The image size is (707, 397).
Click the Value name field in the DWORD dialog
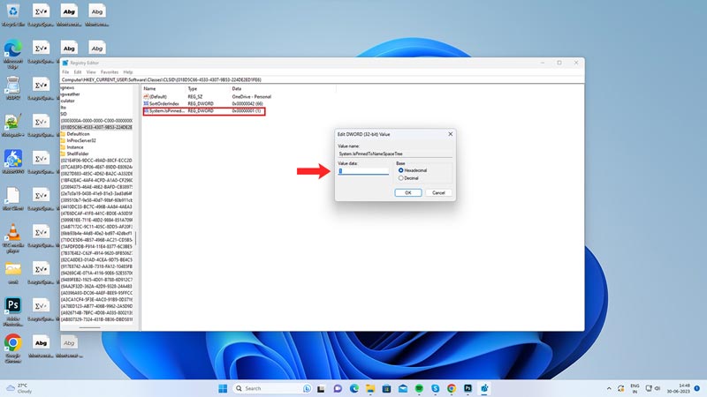[x=395, y=154]
